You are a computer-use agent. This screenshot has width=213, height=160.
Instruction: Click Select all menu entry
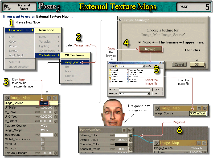coord(15,62)
